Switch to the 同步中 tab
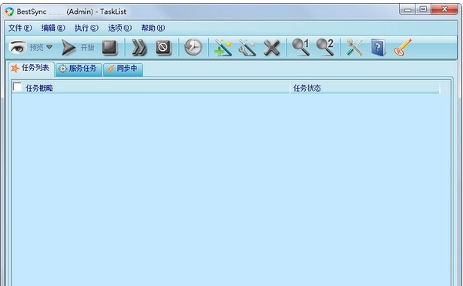The image size is (463, 286). point(123,69)
